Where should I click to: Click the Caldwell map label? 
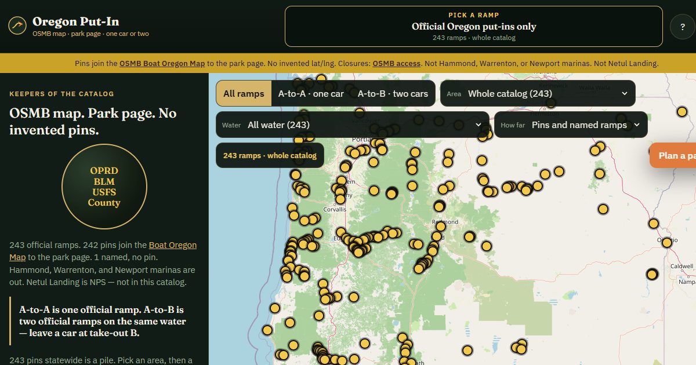681,266
